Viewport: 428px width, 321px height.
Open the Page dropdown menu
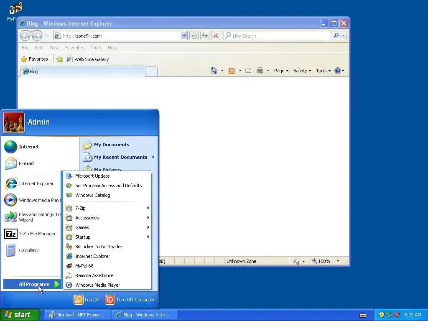tap(281, 71)
